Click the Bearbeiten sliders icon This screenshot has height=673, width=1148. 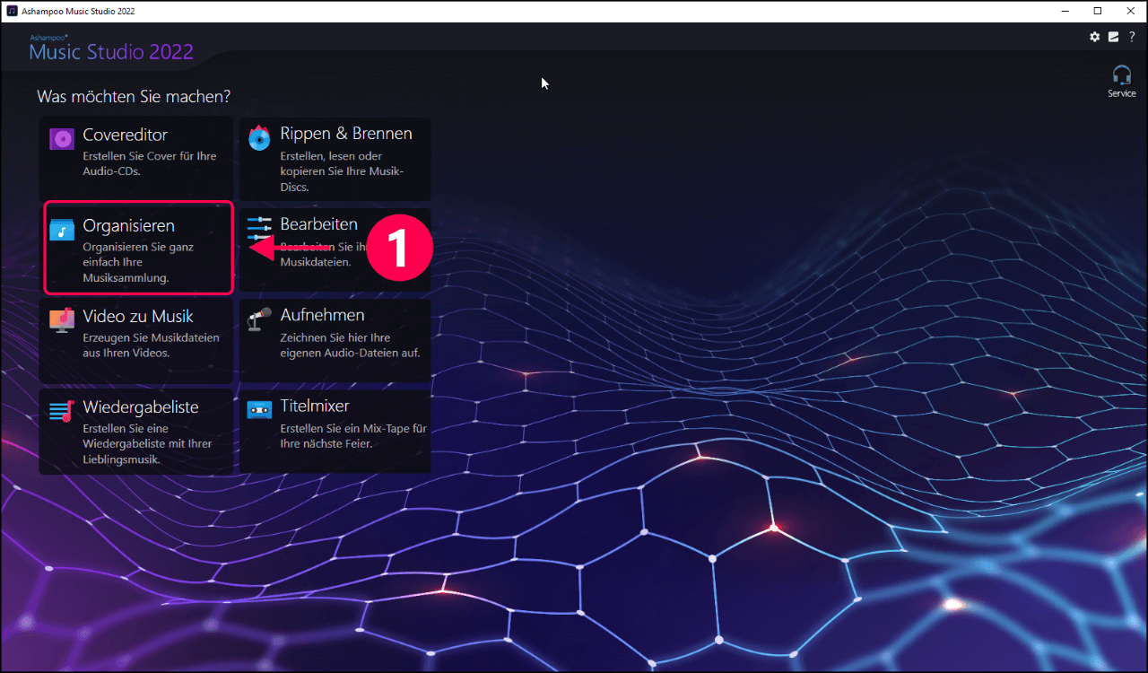[259, 228]
